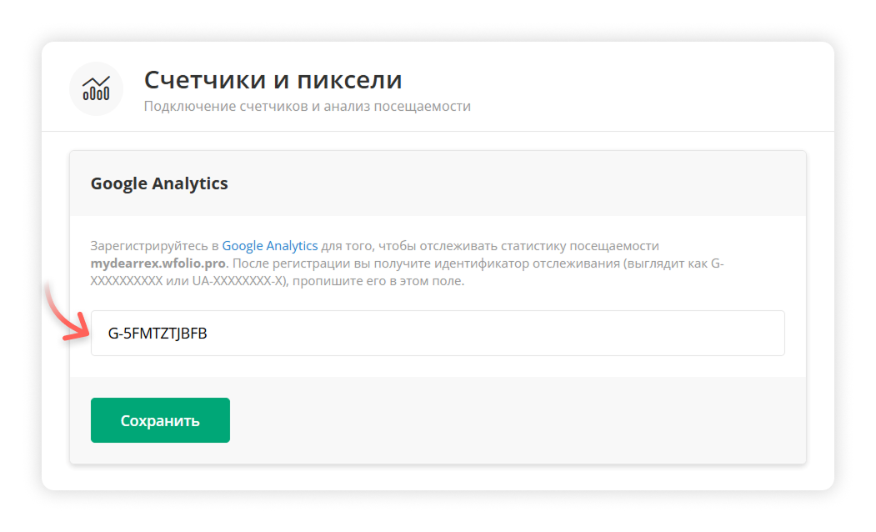Image resolution: width=876 pixels, height=532 pixels.
Task: Click the bold Google Analytics section title
Action: point(159,183)
